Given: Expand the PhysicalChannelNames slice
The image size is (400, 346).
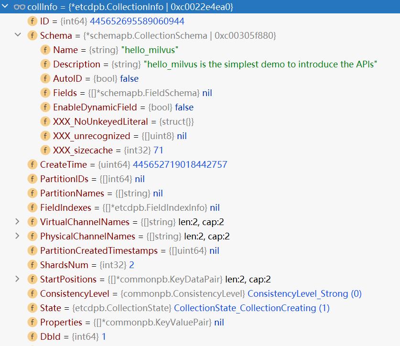Looking at the screenshot, I should [x=17, y=236].
